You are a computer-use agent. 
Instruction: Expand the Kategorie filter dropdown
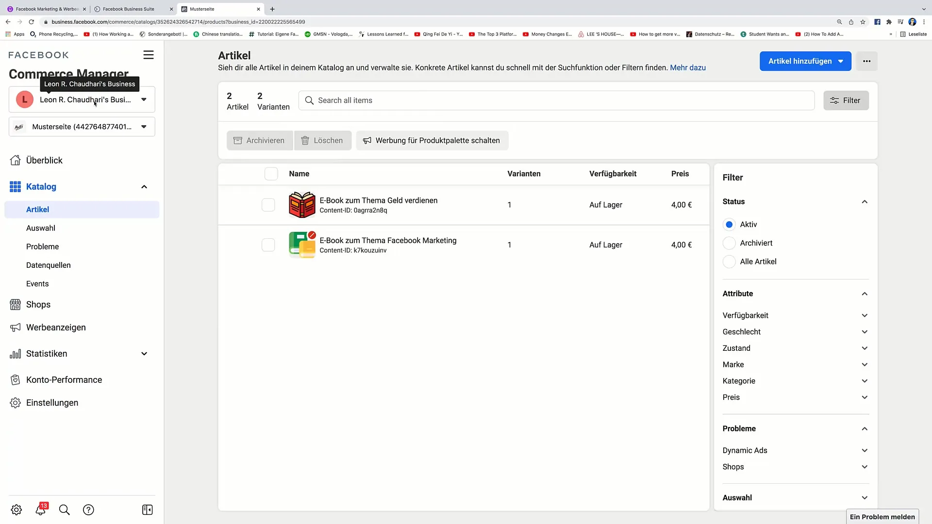click(795, 381)
